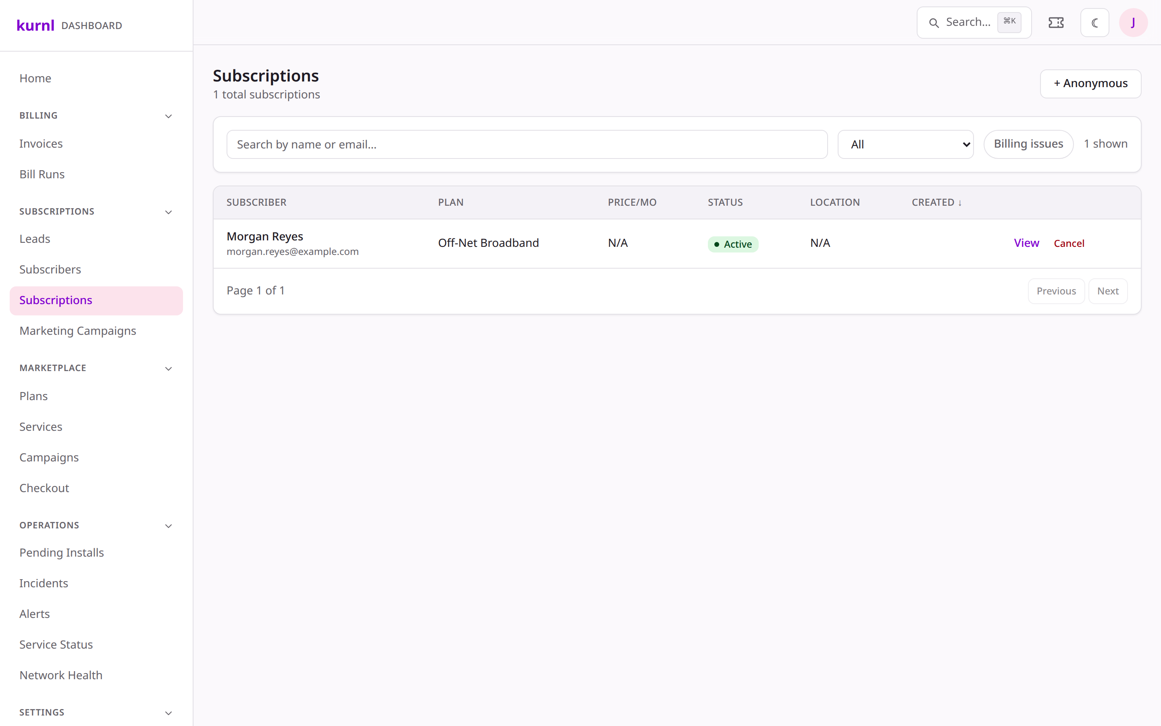Select Subscriptions in the sidebar

tap(96, 300)
